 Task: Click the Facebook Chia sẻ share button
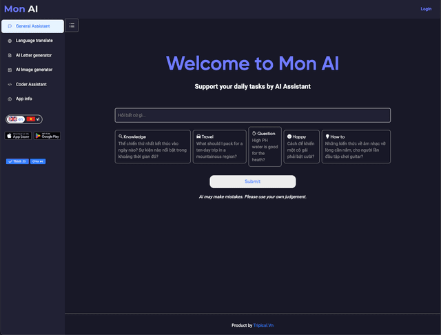click(38, 161)
